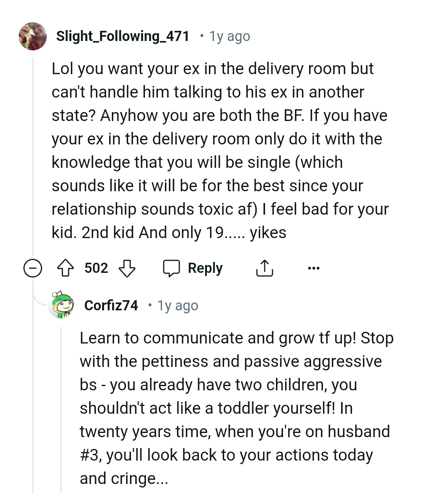Click the circled minus collapse icon

tap(33, 268)
